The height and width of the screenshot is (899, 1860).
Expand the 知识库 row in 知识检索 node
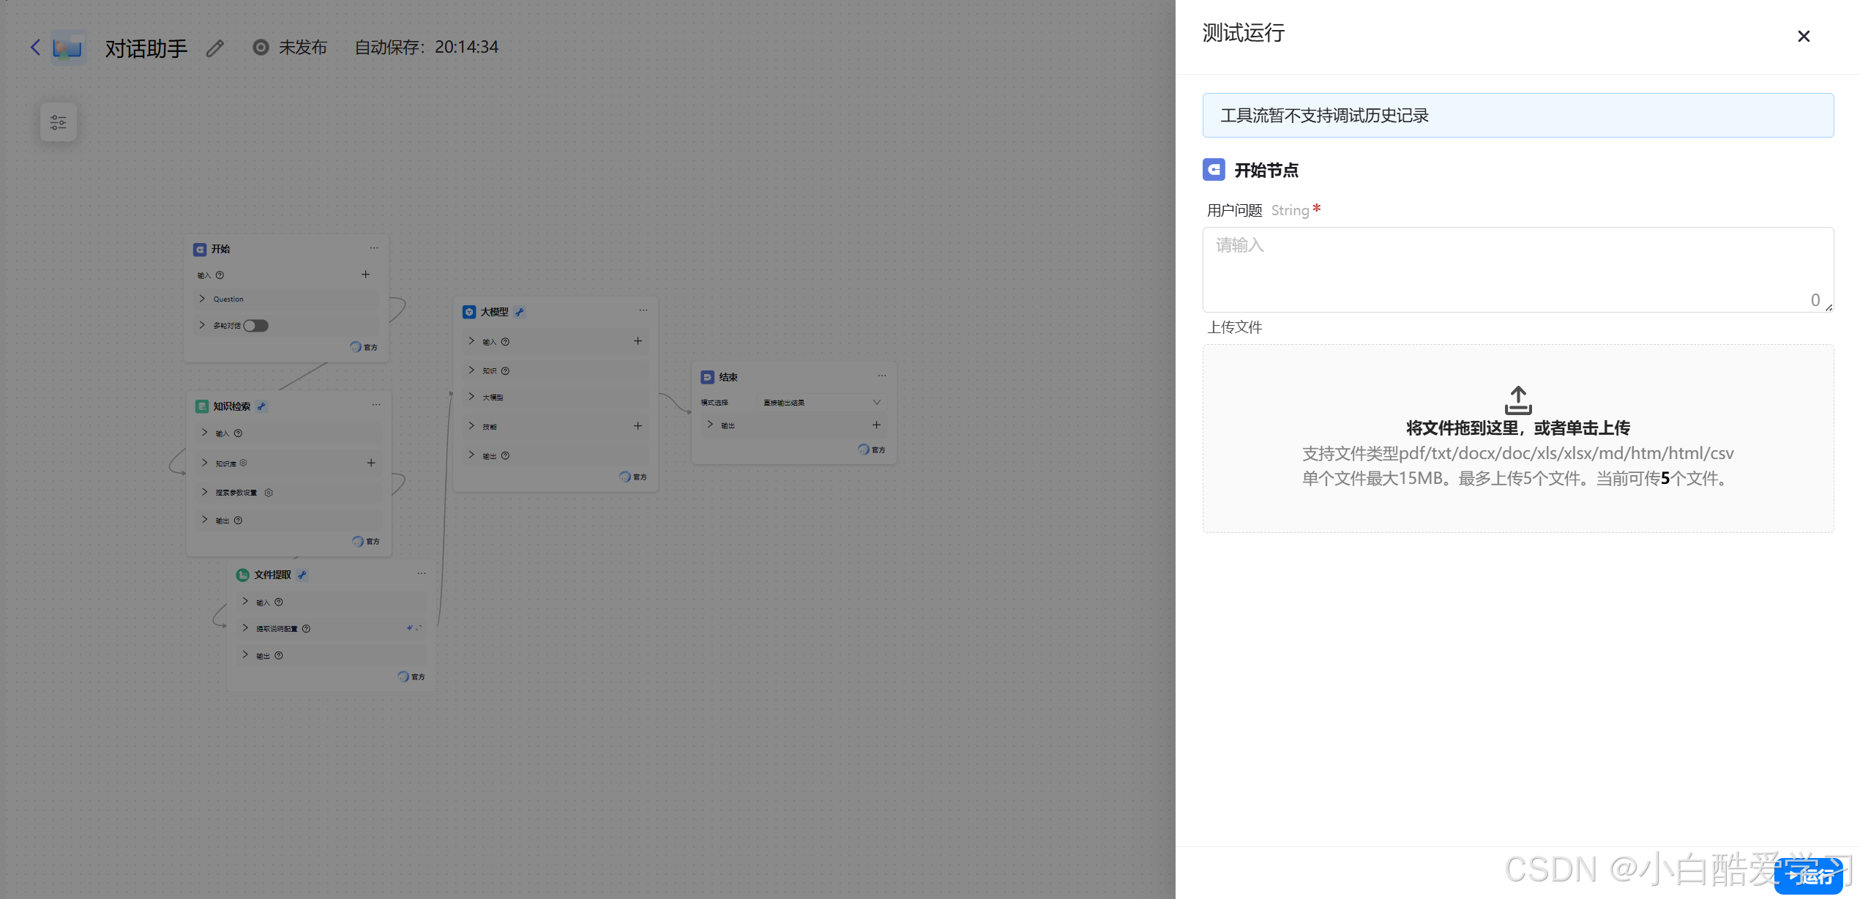point(205,463)
